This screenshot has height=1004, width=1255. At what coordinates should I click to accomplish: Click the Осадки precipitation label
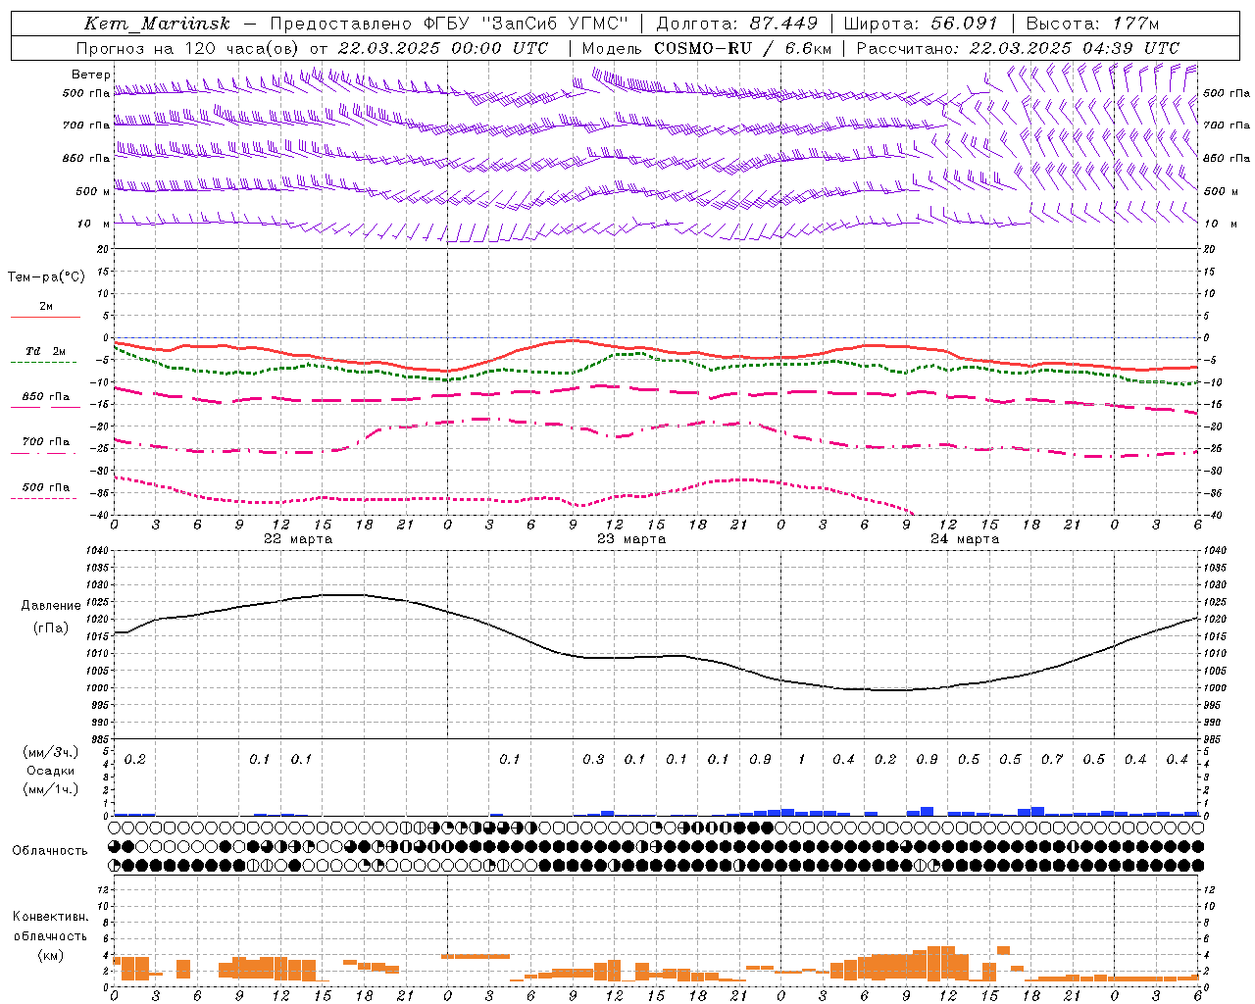(x=51, y=771)
